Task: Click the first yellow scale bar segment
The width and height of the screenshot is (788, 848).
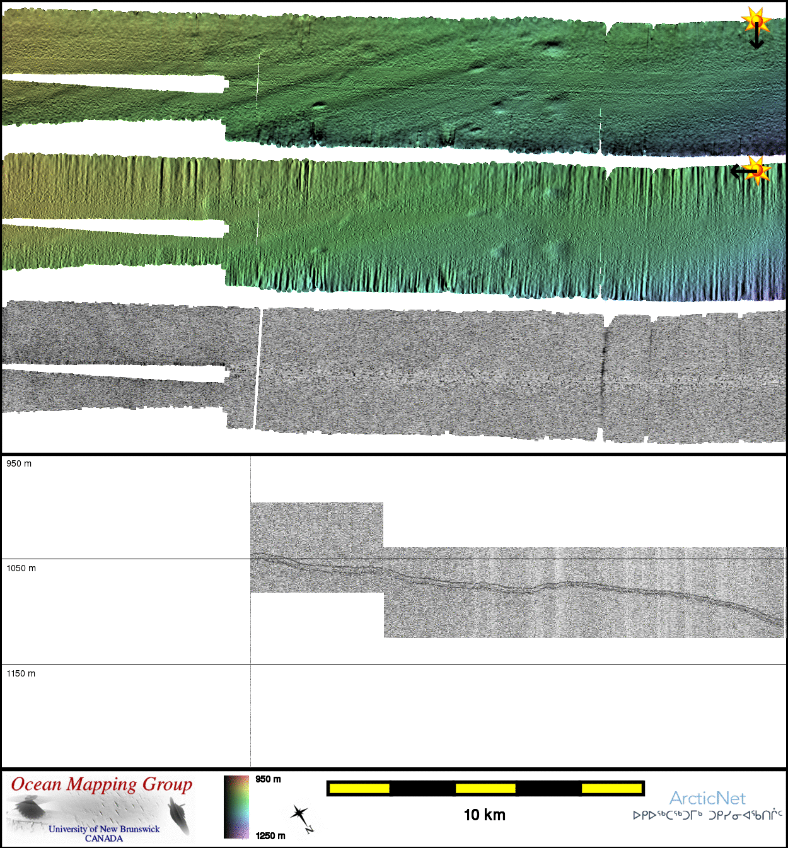Action: pyautogui.click(x=359, y=788)
